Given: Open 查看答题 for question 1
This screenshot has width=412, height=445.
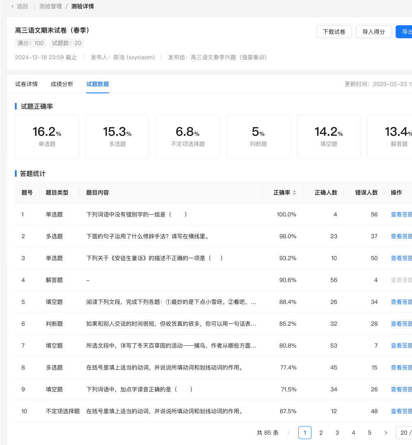Looking at the screenshot, I should 401,215.
